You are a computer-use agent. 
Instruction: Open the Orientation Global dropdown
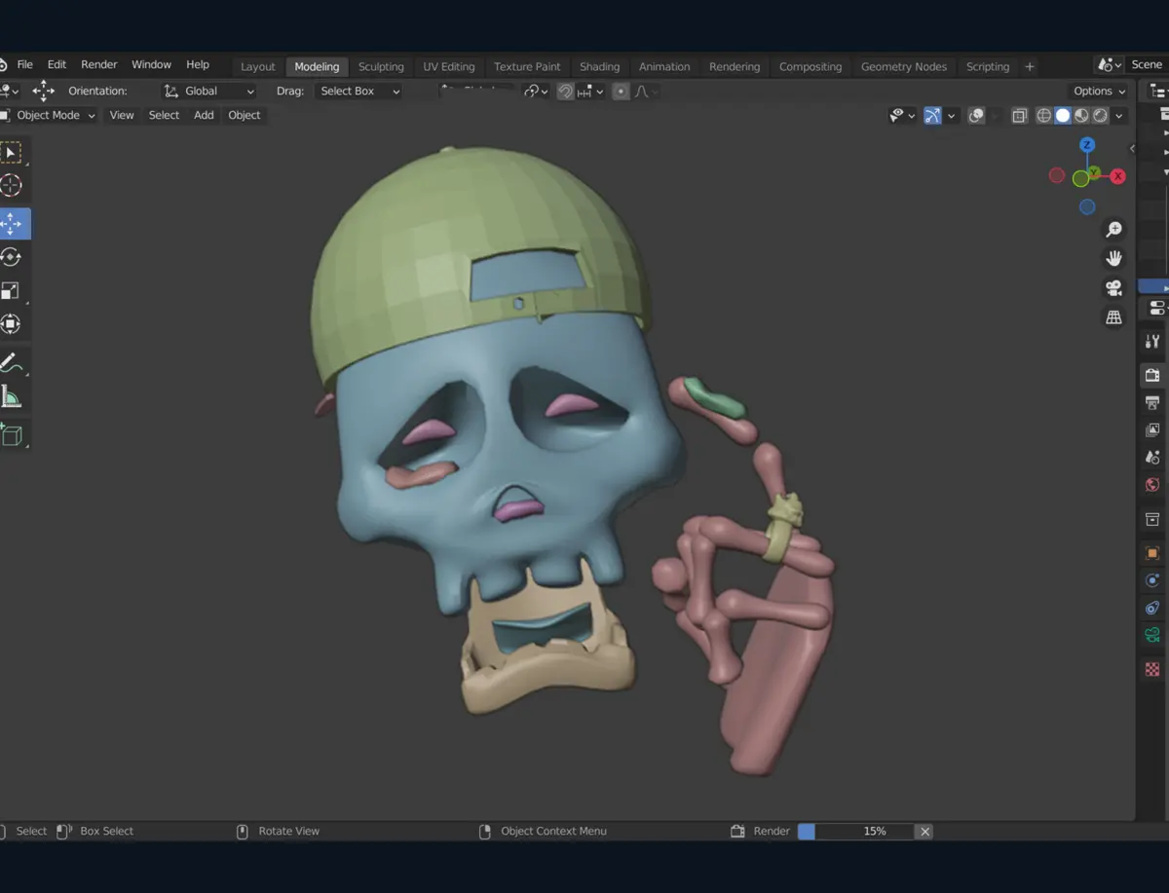209,92
